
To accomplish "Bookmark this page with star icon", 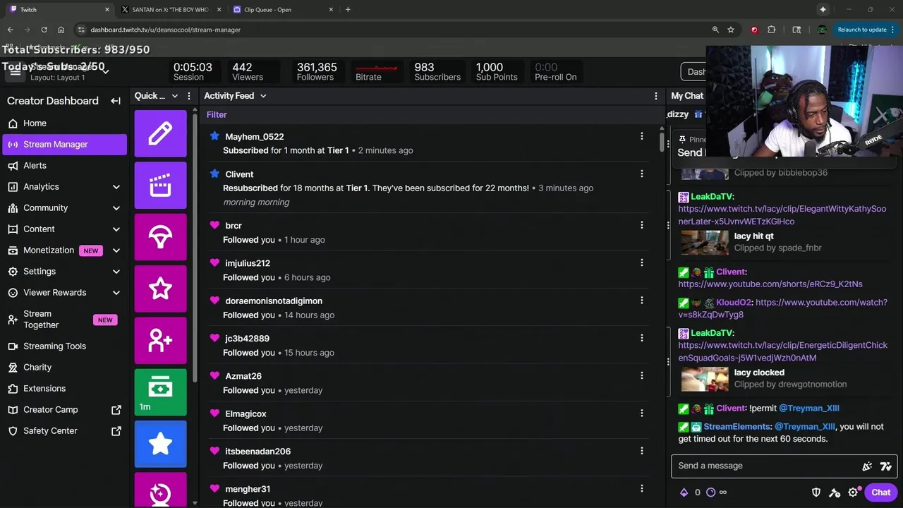I will (731, 30).
